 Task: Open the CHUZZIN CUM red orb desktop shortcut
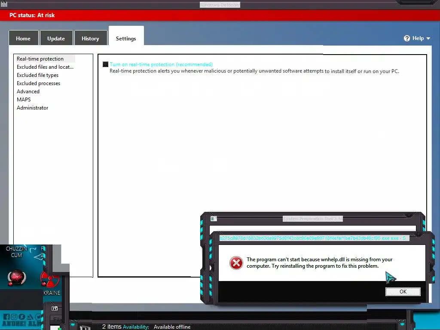click(x=17, y=277)
